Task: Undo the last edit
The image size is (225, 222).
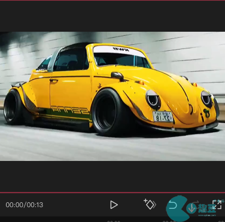Action: pos(173,205)
